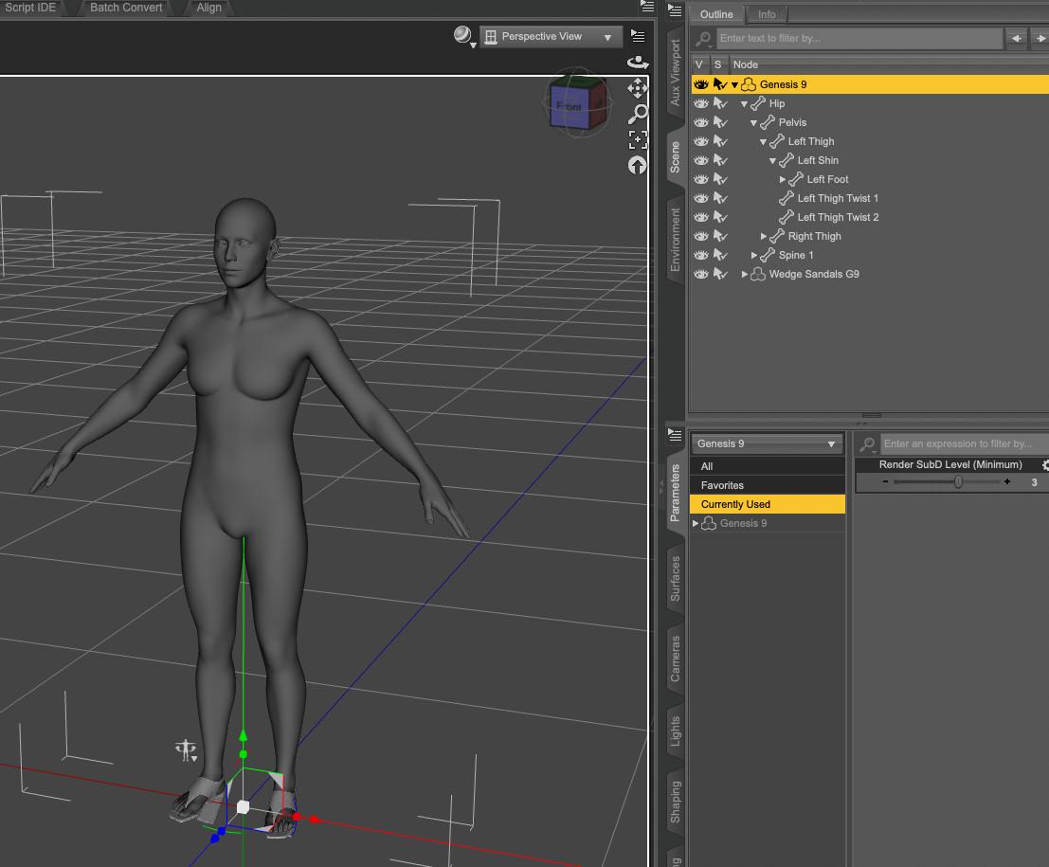
Task: Click the Render SubD Level slider handle
Action: [x=958, y=482]
